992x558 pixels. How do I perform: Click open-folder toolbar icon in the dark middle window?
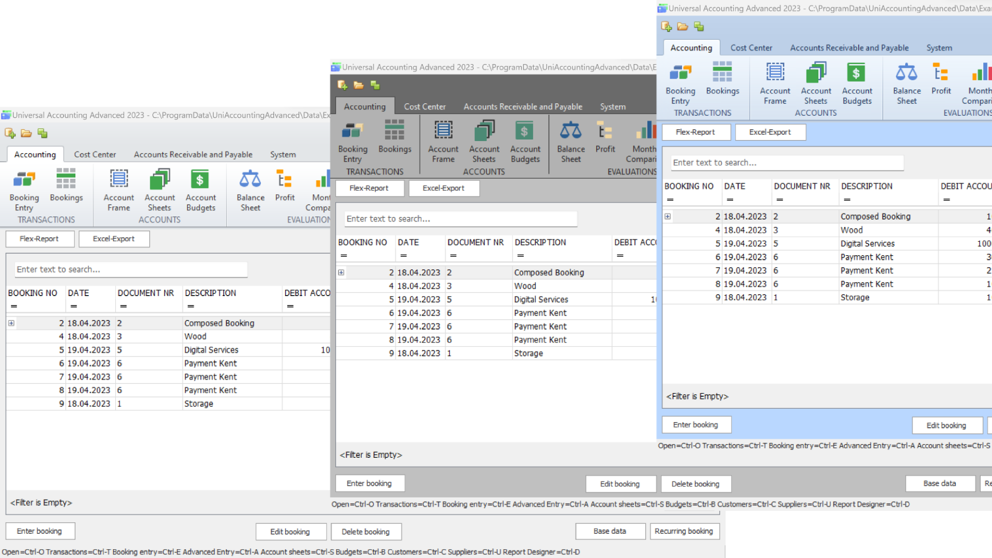point(359,85)
